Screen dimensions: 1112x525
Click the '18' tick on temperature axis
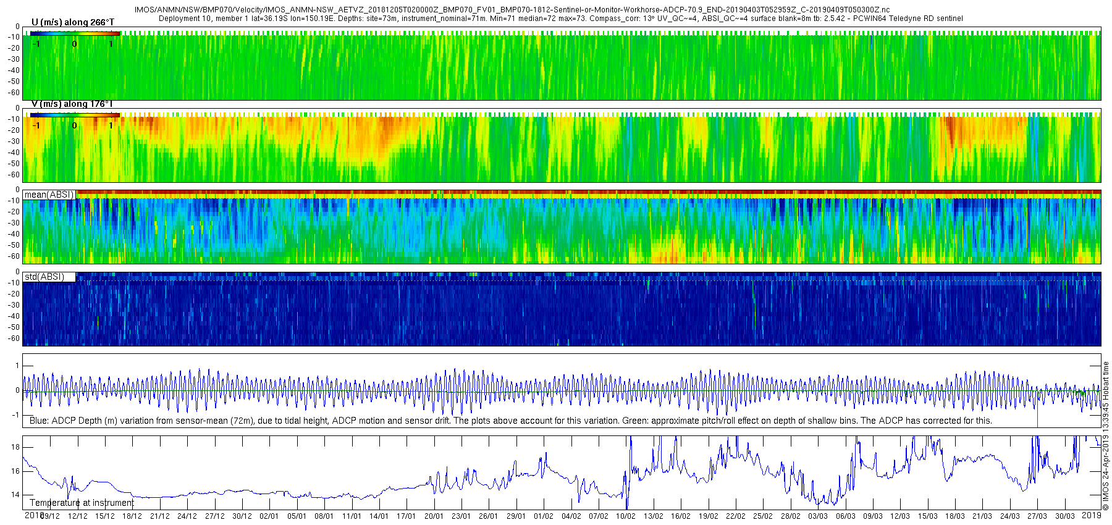point(15,447)
